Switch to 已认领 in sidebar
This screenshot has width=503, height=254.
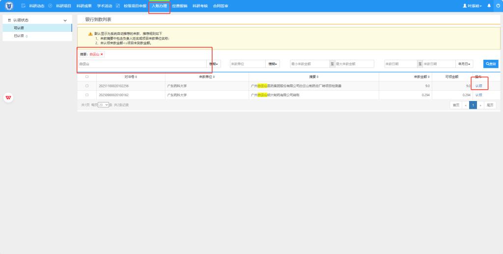coord(20,36)
